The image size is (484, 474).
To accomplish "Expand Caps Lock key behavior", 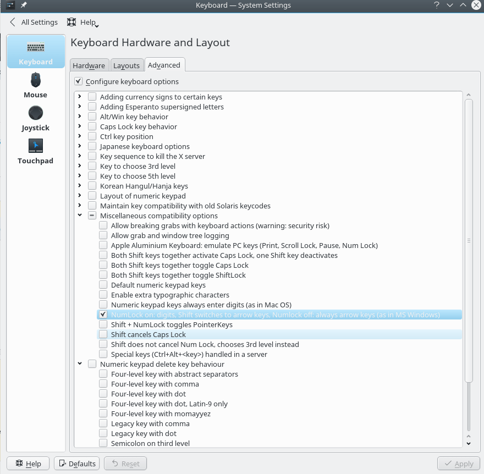I will (x=80, y=126).
